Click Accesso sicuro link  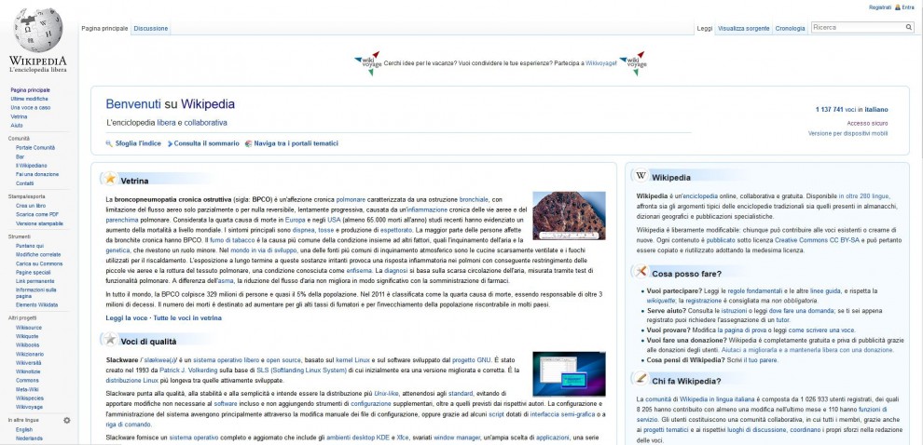point(868,124)
